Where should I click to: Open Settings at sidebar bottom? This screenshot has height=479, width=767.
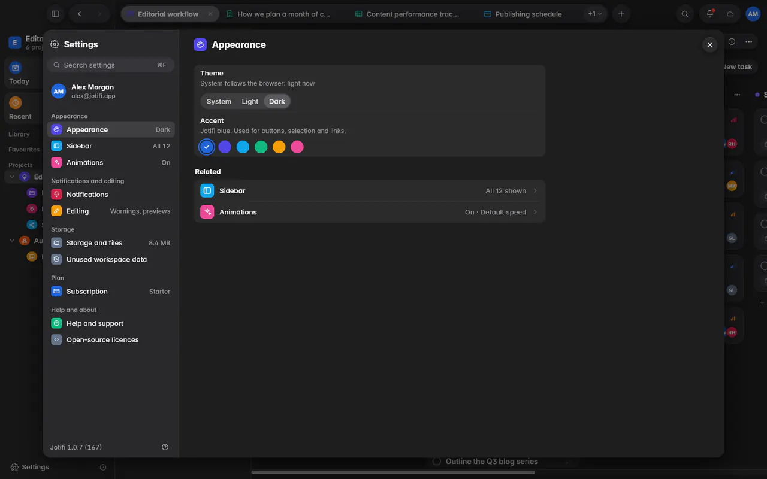(x=30, y=467)
